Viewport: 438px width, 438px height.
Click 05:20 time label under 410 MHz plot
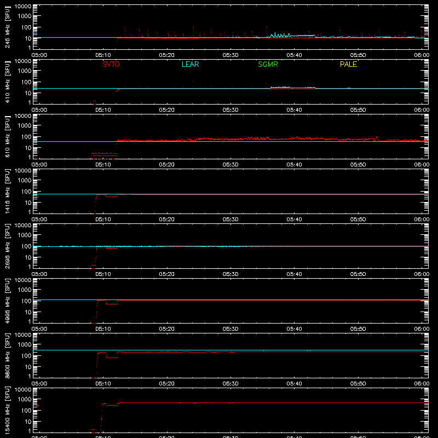tap(167, 110)
